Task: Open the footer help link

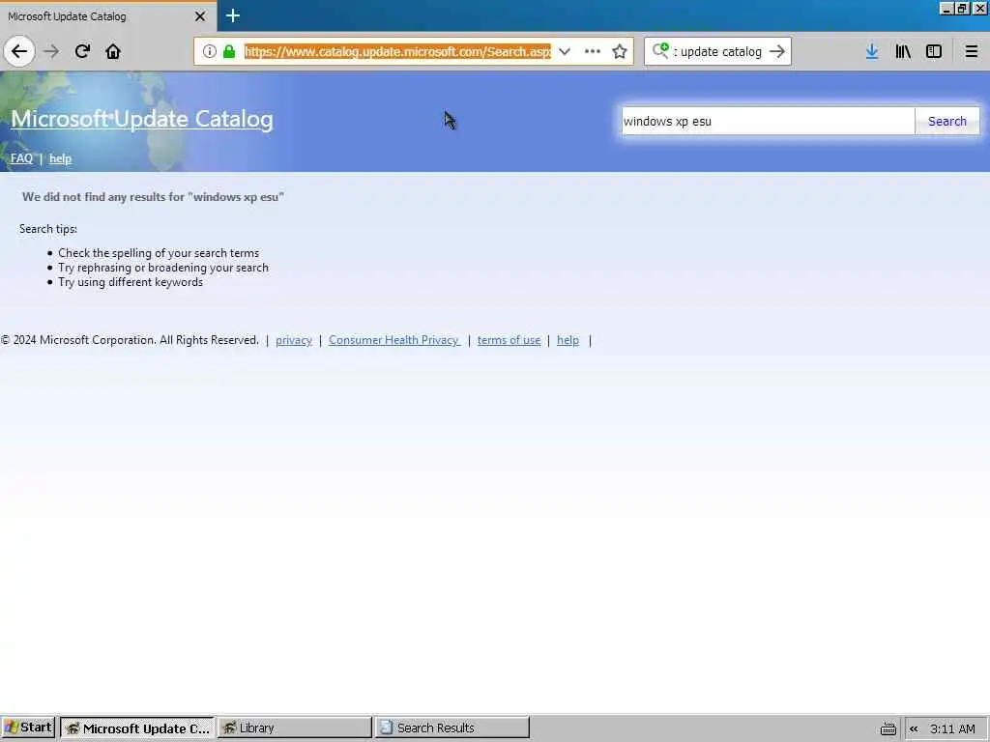Action: [x=568, y=340]
